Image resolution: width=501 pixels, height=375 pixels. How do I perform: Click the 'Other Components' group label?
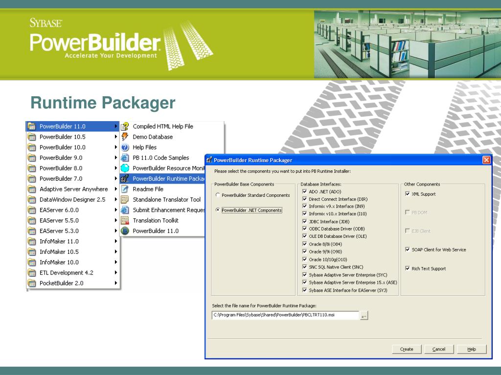point(422,184)
